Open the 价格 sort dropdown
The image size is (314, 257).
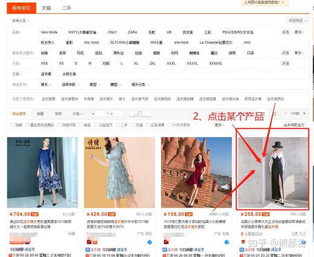click(78, 114)
